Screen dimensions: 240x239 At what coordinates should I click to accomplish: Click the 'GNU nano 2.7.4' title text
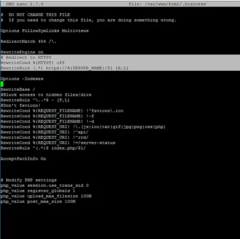click(24, 4)
